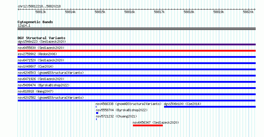Click the blue nsv4206503 variant bar
Image resolution: width=264 pixels, height=137 pixels.
(136, 76)
